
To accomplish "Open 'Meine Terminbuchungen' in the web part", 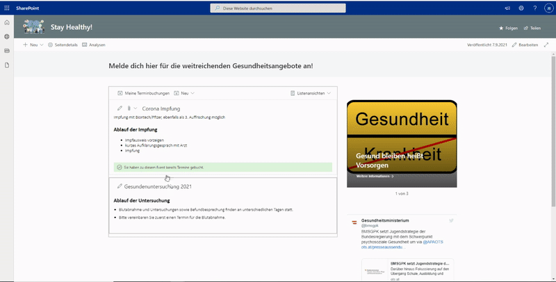I will pos(144,93).
